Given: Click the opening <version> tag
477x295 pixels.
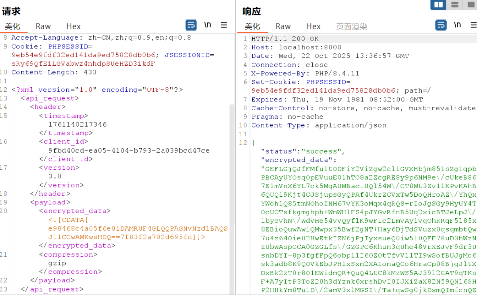Looking at the screenshot, I should [59, 168].
